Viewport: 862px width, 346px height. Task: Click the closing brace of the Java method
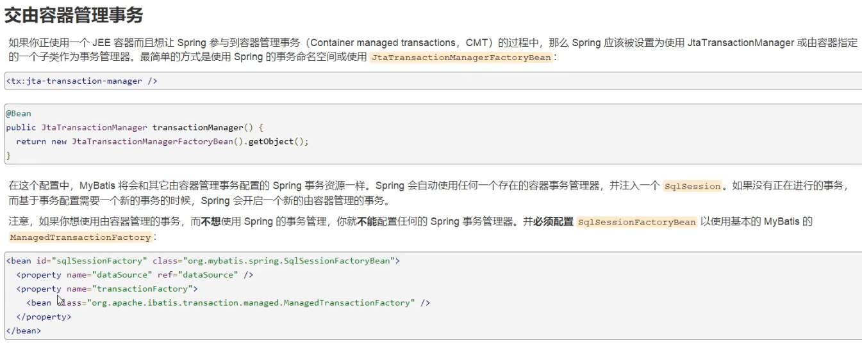[8, 155]
